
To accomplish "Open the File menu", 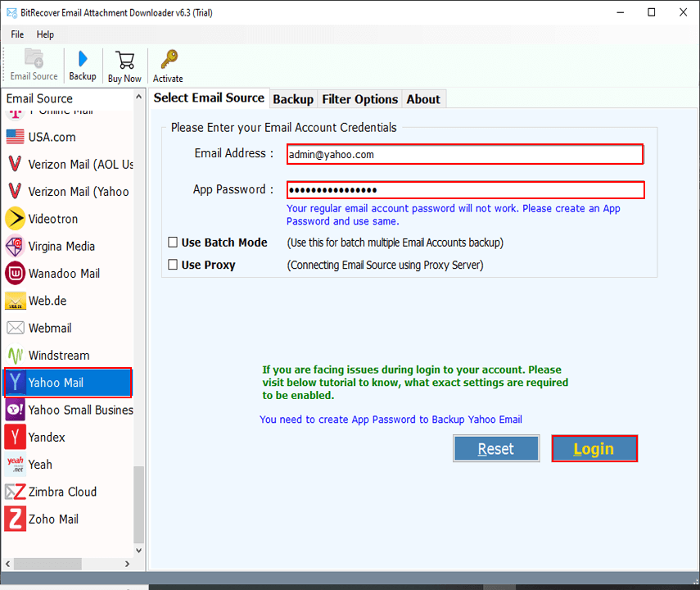I will (17, 34).
